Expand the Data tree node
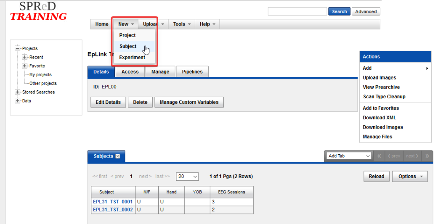The height and width of the screenshot is (224, 438). click(18, 101)
